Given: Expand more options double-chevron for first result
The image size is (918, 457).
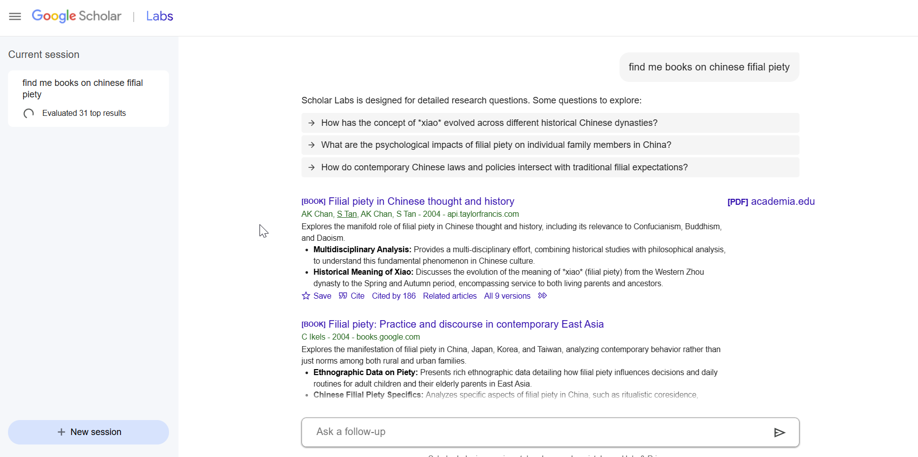Looking at the screenshot, I should click(x=542, y=296).
